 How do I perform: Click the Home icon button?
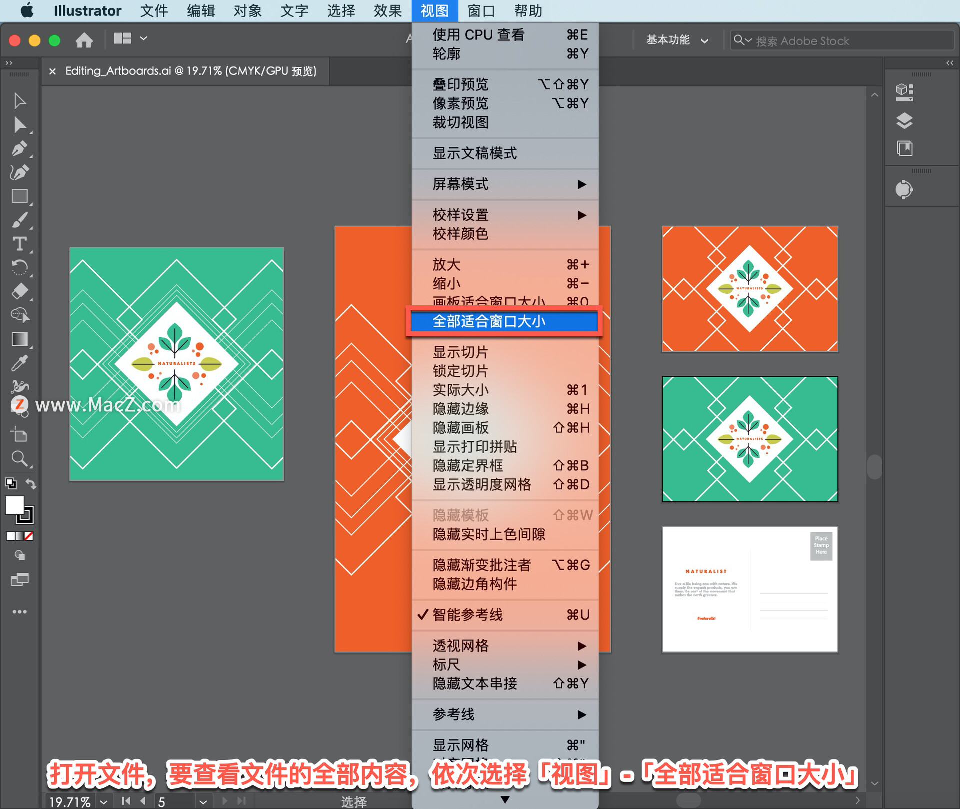tap(84, 39)
